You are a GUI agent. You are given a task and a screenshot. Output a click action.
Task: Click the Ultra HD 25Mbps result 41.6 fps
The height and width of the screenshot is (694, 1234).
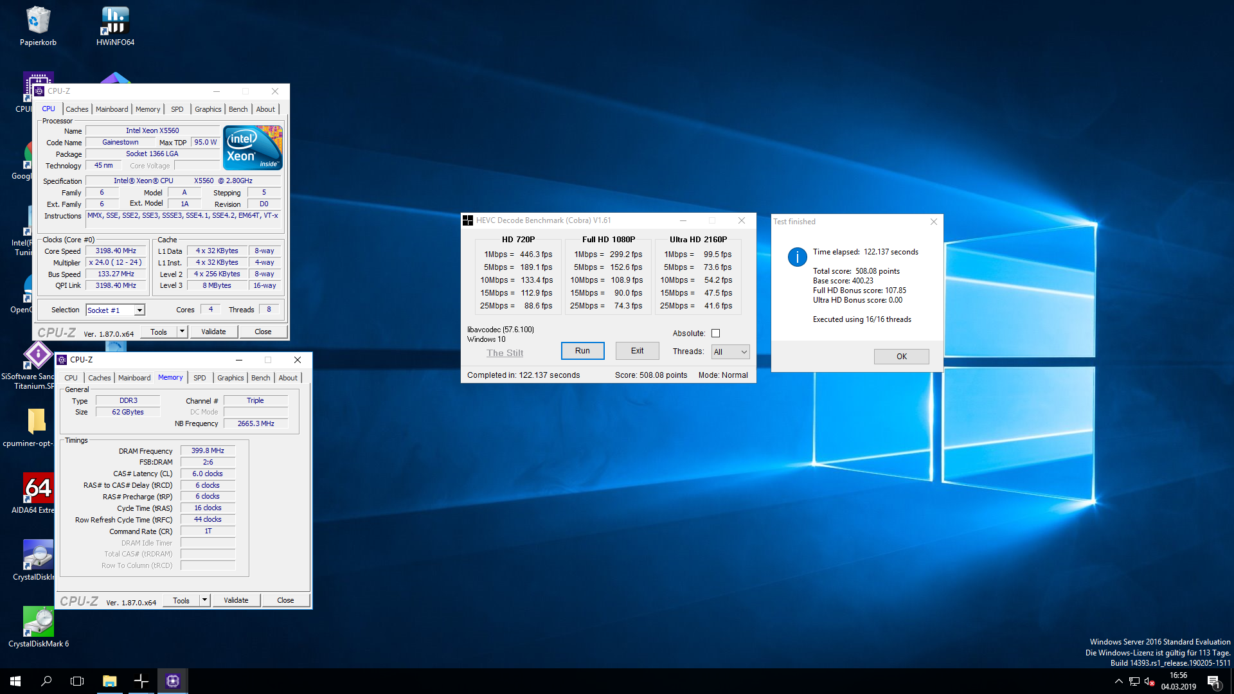[x=718, y=306]
